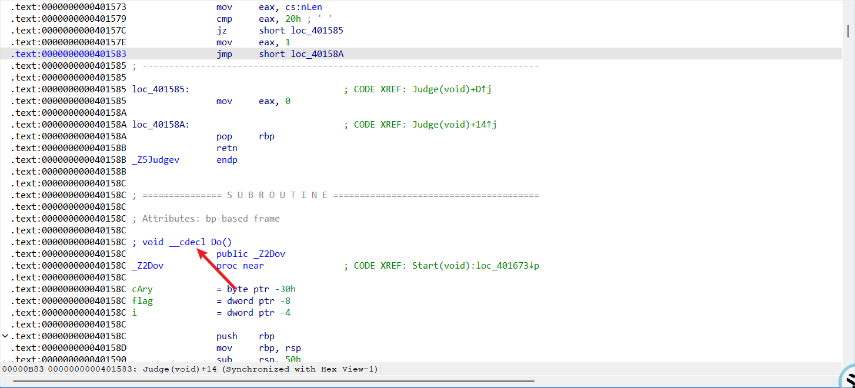This screenshot has width=855, height=388.
Task: Click the _Z5Judgev endp line
Action: 185,160
